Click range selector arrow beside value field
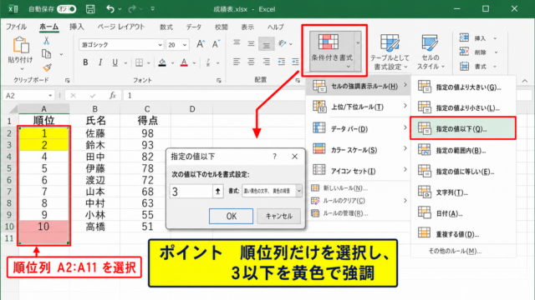 click(217, 192)
